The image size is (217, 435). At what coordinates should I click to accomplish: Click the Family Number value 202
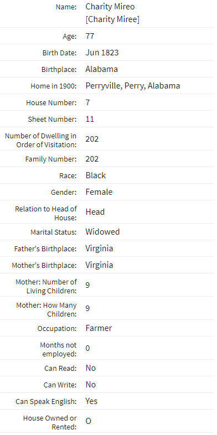(x=92, y=159)
